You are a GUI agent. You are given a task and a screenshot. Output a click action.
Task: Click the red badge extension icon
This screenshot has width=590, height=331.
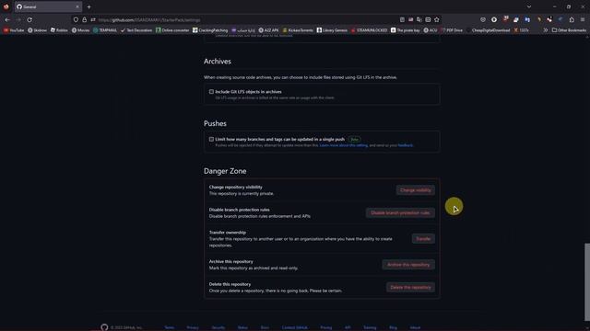click(506, 18)
